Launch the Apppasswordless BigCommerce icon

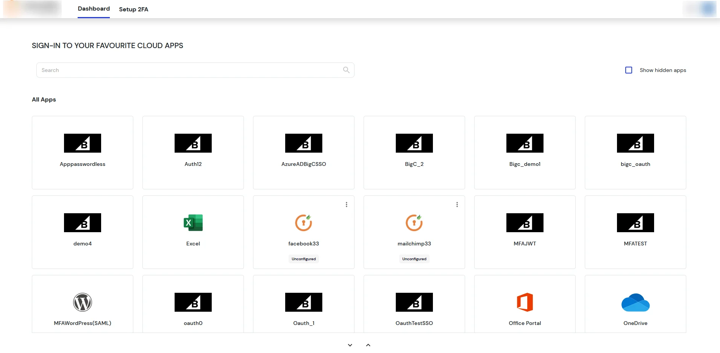tap(83, 143)
